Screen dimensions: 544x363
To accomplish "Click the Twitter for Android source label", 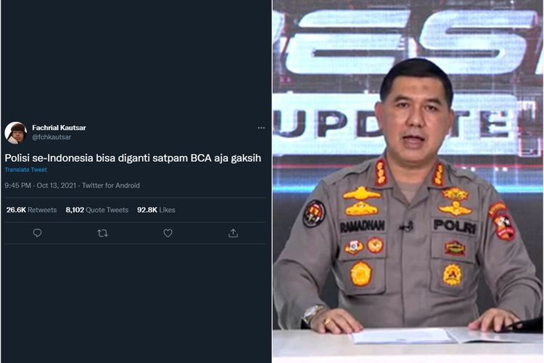I will [x=111, y=186].
